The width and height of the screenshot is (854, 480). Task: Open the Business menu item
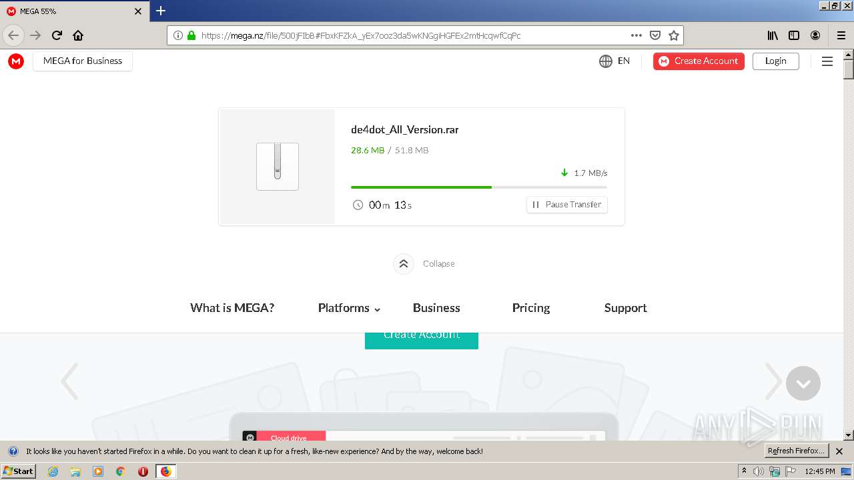tap(436, 308)
